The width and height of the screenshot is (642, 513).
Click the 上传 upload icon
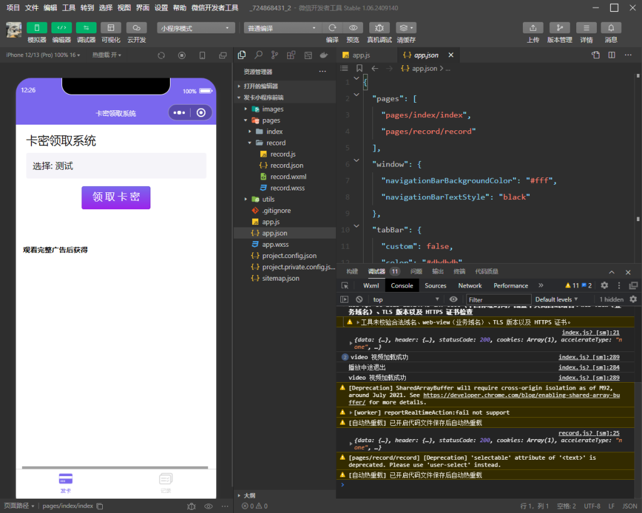[x=533, y=28]
